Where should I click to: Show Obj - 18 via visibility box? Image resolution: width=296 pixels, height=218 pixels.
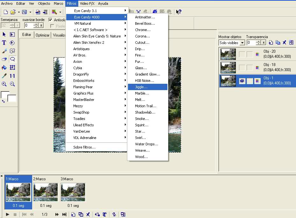[242, 68]
